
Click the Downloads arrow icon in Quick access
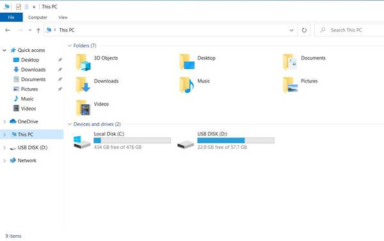point(16,70)
